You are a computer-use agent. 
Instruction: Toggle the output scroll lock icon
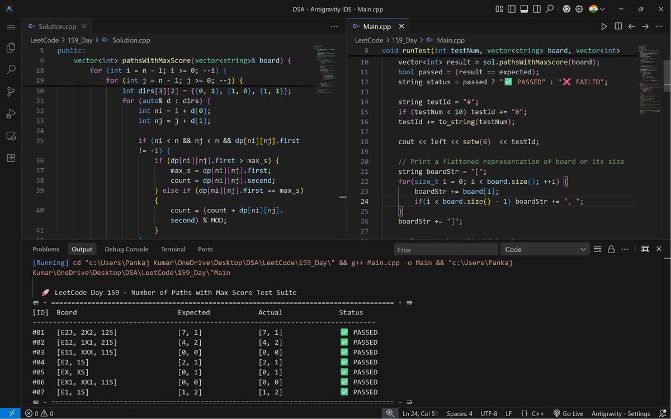click(x=611, y=249)
